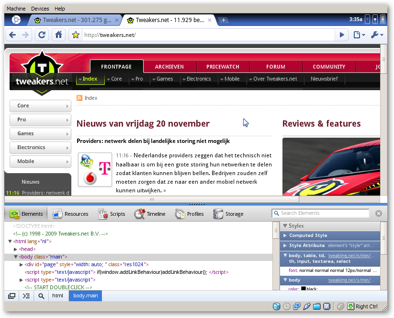394x318 pixels.
Task: Click the inspect element magnifier icon
Action: (41, 296)
